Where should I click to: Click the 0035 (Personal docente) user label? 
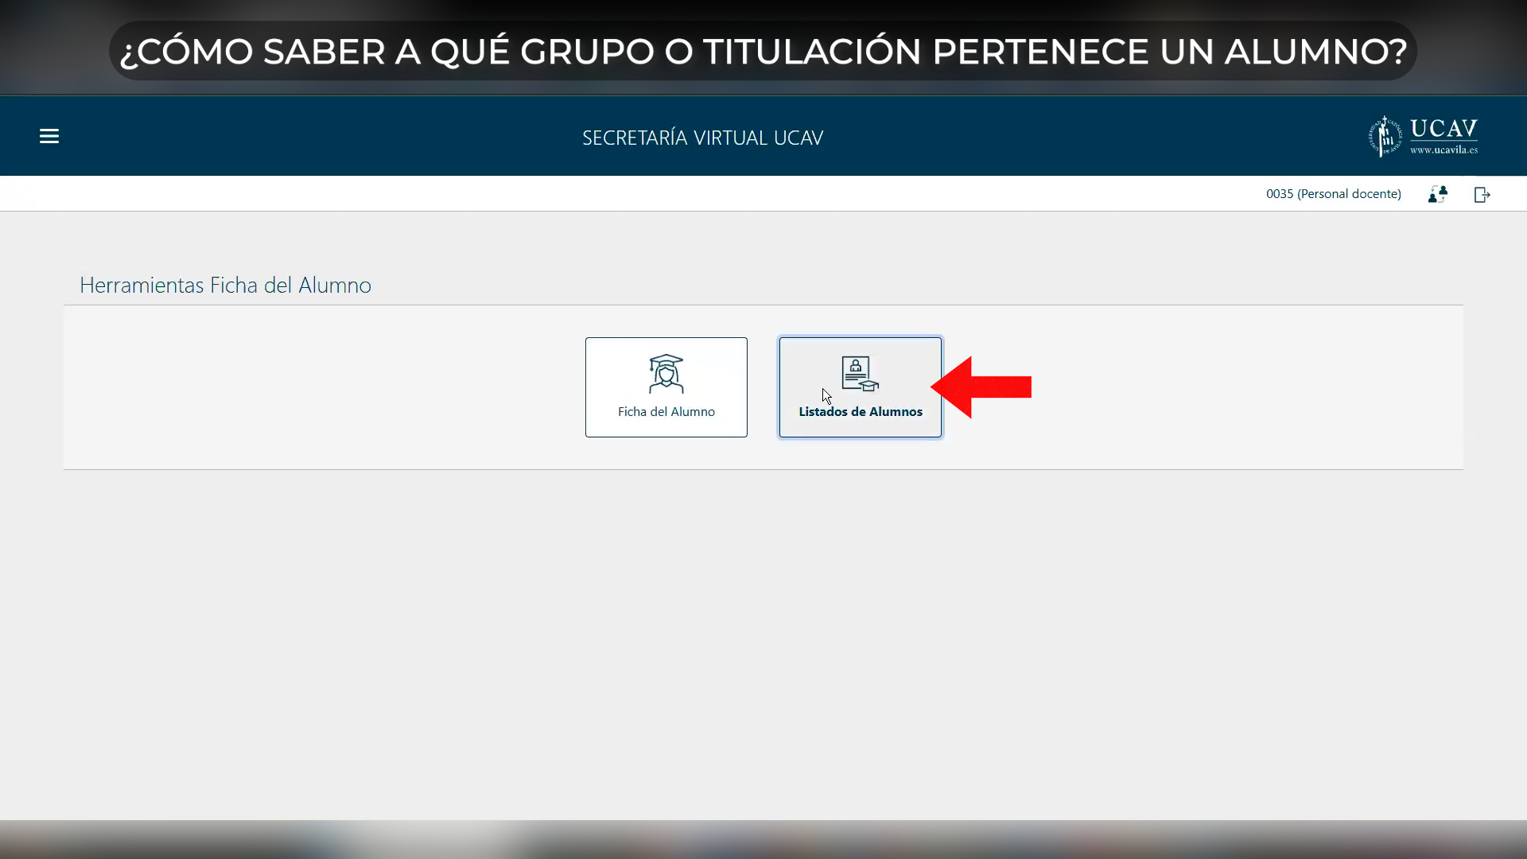(1333, 194)
